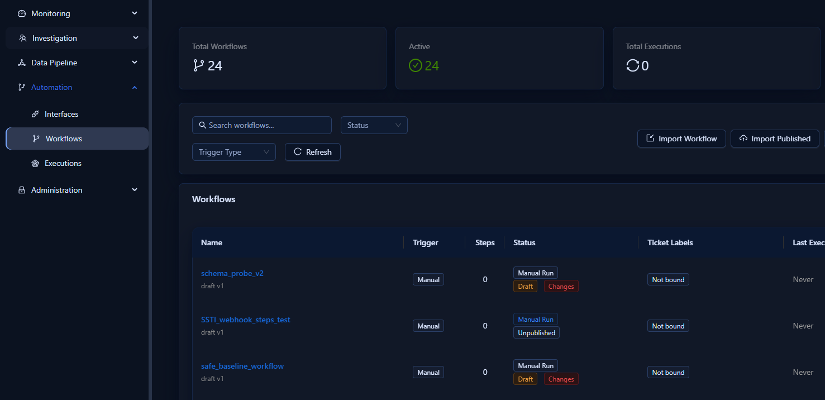The image size is (825, 400).
Task: Collapse the Automation section chevron
Action: click(x=135, y=87)
